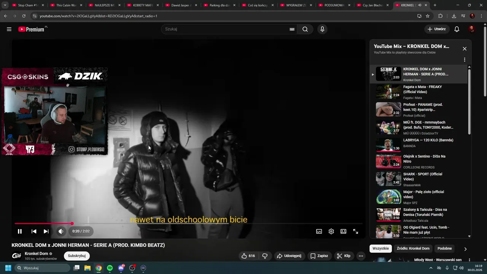The height and width of the screenshot is (274, 487).
Task: Mute the KRONKEL tab audio icon
Action: point(419,5)
